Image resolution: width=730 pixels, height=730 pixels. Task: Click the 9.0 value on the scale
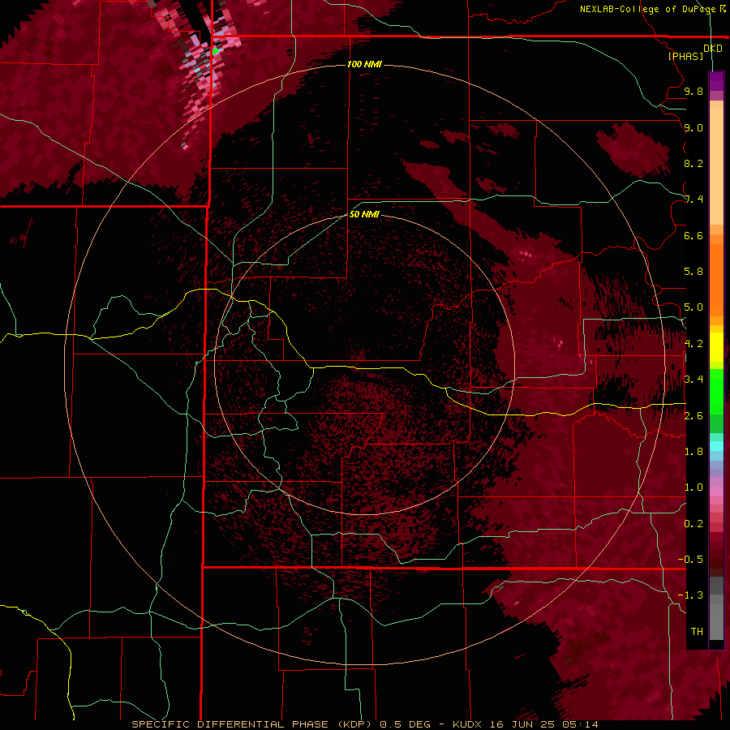(693, 127)
